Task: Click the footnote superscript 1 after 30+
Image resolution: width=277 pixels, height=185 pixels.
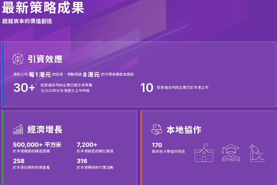Action: tap(36, 84)
